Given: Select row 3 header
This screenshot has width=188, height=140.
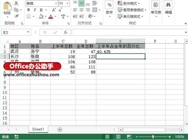Looking at the screenshot, I should 5,57.
